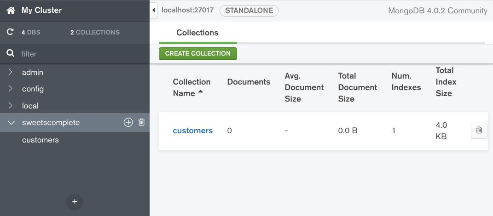Viewport: 493px width, 216px height.
Task: Click the filter search magnifier icon
Action: pos(10,54)
